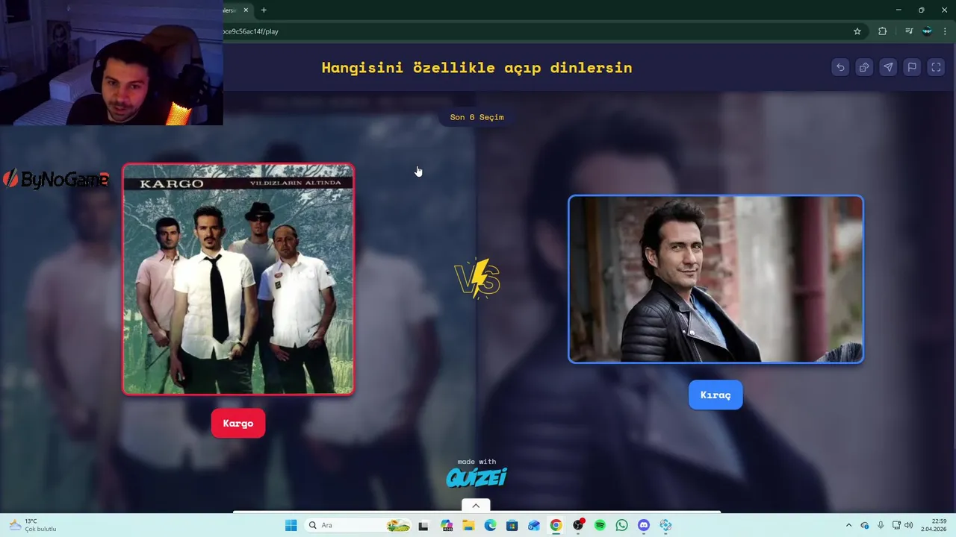Open network status tray icon
This screenshot has width=956, height=537.
[x=896, y=525]
